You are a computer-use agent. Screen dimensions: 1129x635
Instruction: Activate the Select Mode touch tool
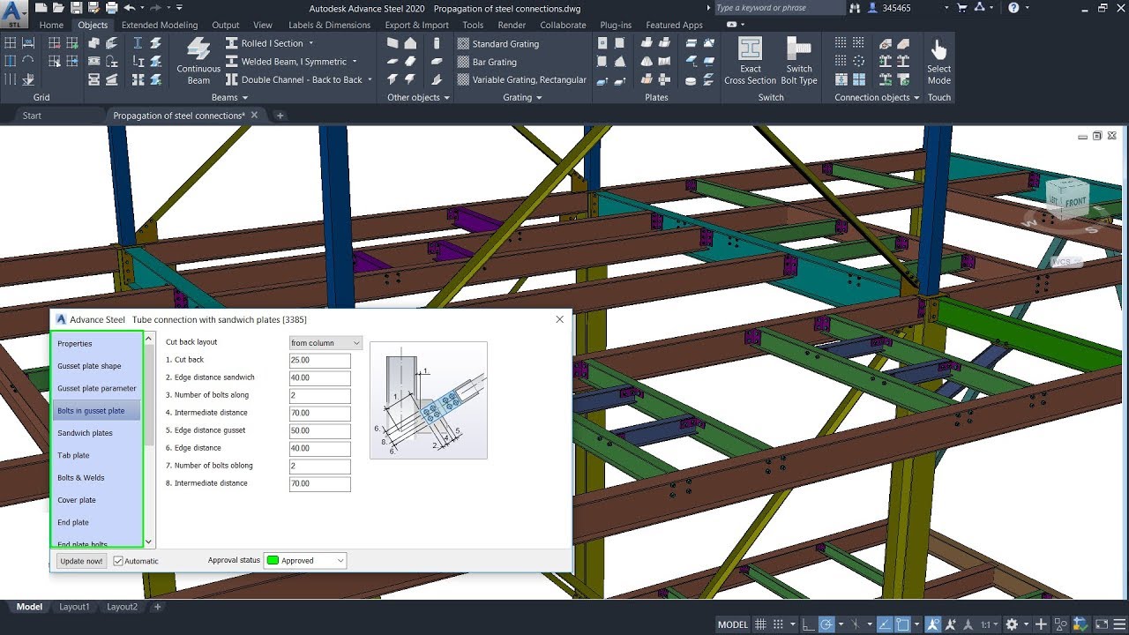[938, 62]
